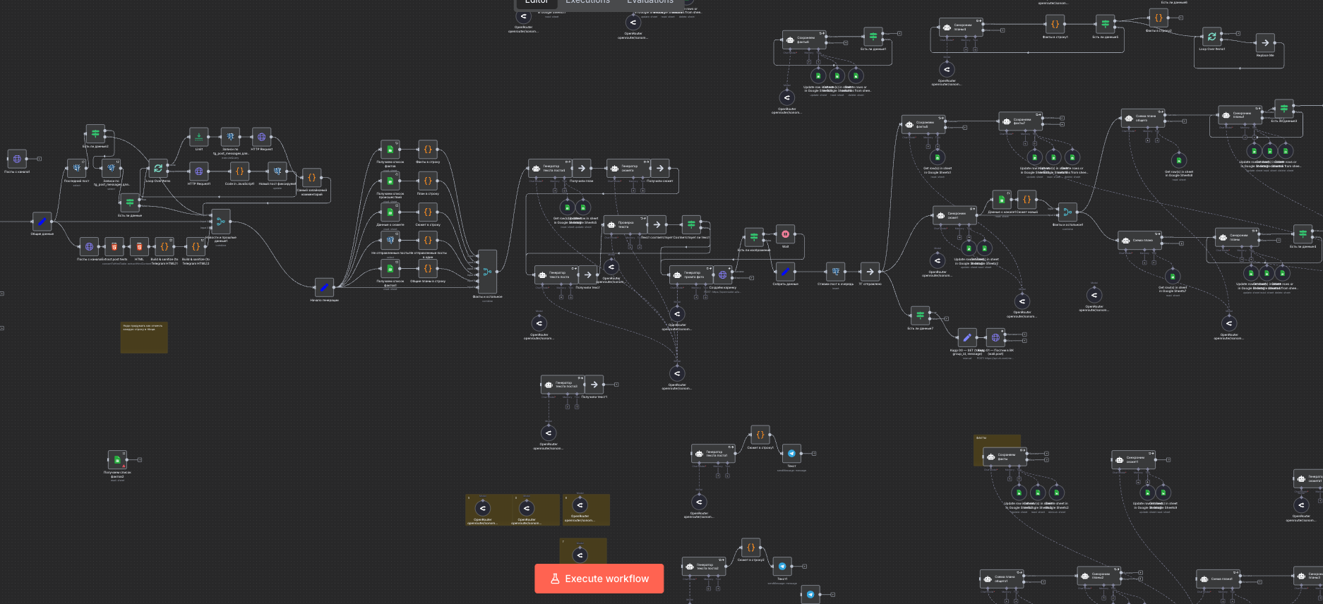Click the Limit node icon
Viewport: 1323px width, 604px height.
(x=199, y=137)
